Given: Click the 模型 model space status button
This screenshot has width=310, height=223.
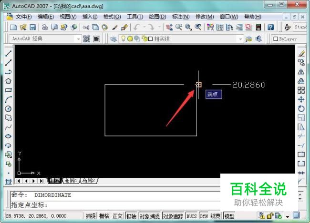Looking at the screenshot, I should coord(229,216).
